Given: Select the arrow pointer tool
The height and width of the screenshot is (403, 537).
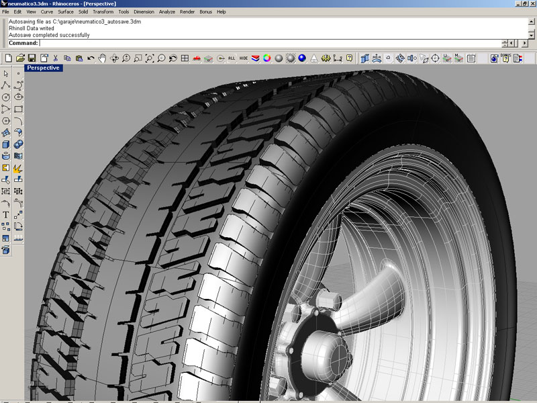Looking at the screenshot, I should click(x=6, y=74).
